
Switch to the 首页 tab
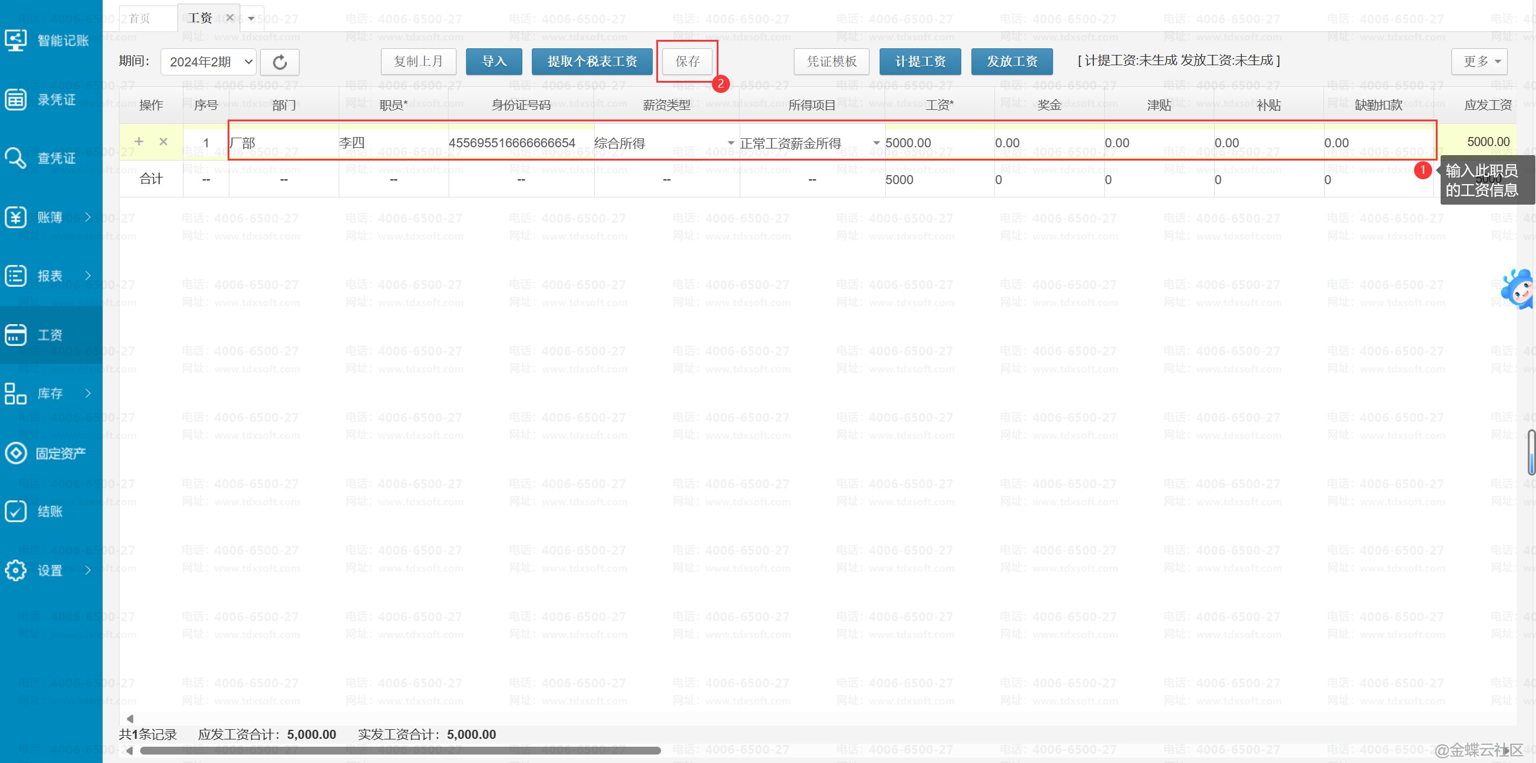pos(140,19)
